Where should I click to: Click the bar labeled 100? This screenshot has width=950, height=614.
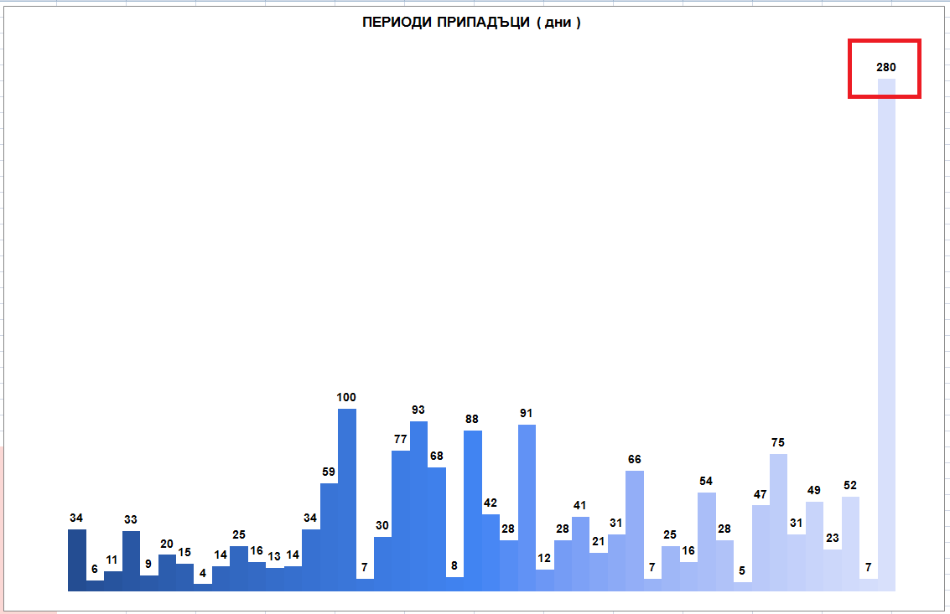(347, 499)
